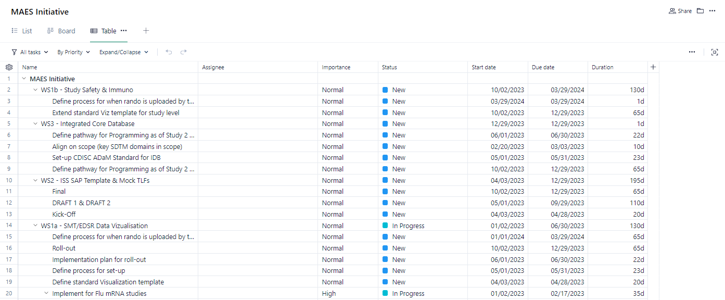Collapse Implement for Flu mRNA studies row
Image resolution: width=725 pixels, height=300 pixels.
point(46,293)
